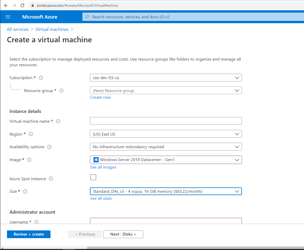Viewport: 304px width, 250px height.
Task: Click the Subscription info icon
Action: click(x=41, y=78)
